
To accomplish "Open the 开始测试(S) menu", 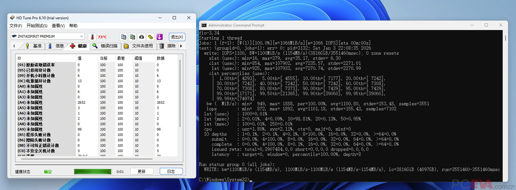I will click(37, 26).
